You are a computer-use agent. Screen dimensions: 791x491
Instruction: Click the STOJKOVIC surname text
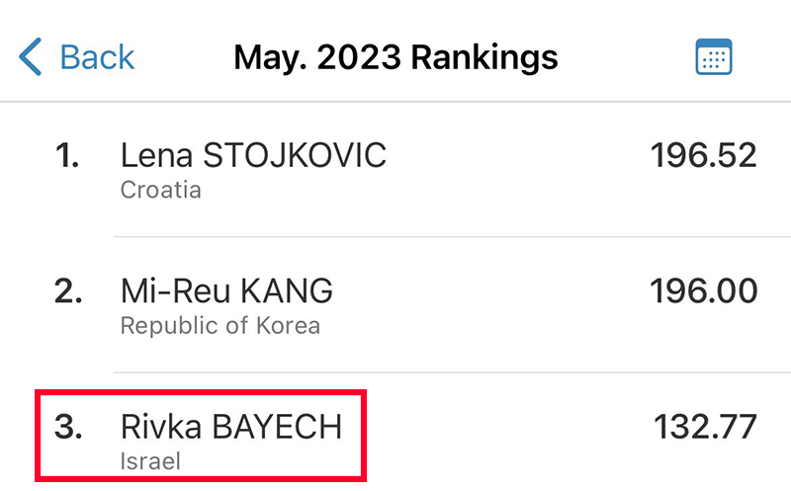click(295, 155)
